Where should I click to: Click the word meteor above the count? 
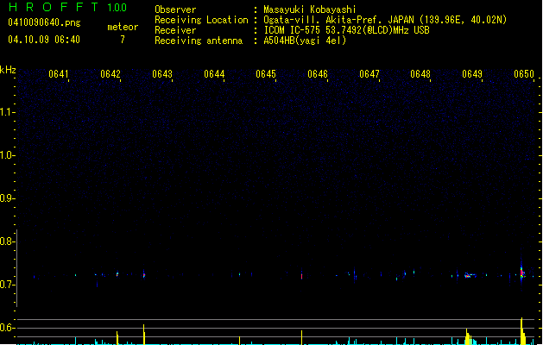[x=123, y=27]
